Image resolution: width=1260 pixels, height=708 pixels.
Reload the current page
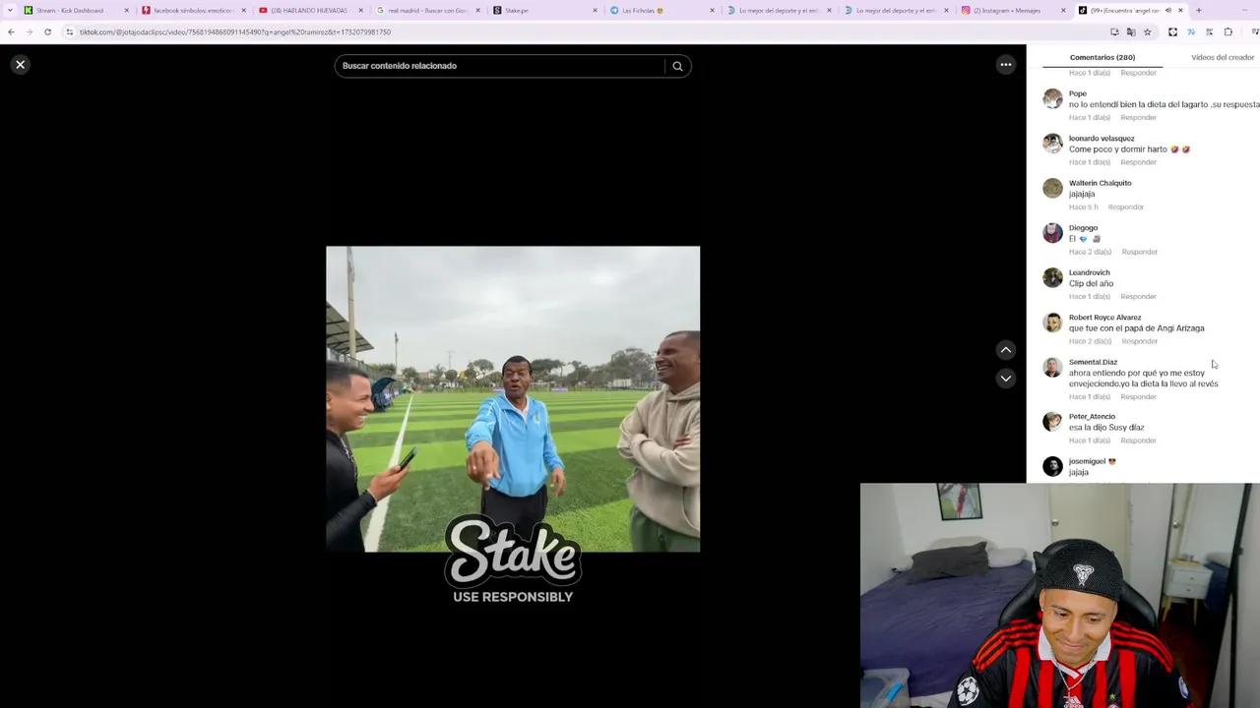coord(47,31)
